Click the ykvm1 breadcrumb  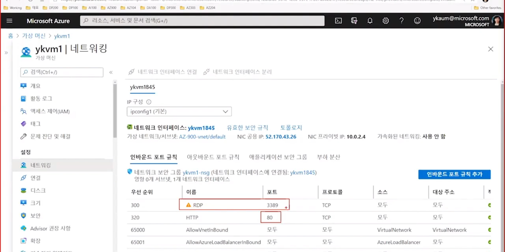[62, 36]
